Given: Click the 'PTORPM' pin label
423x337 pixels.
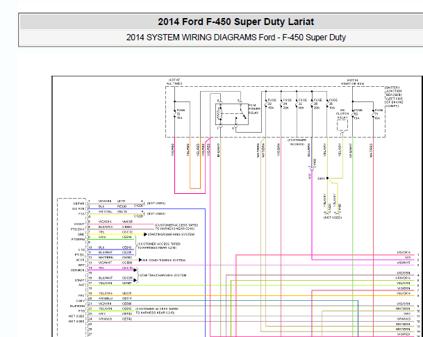Looking at the screenshot, I should pos(78,239).
